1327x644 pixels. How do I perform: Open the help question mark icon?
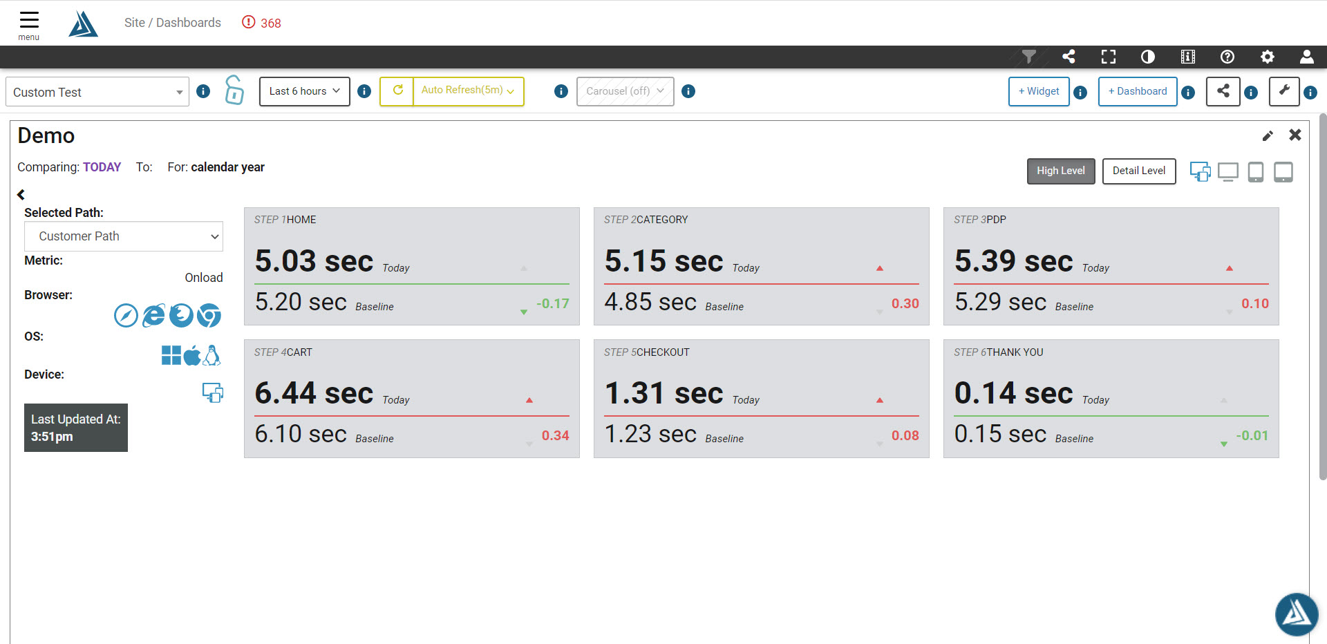point(1227,57)
